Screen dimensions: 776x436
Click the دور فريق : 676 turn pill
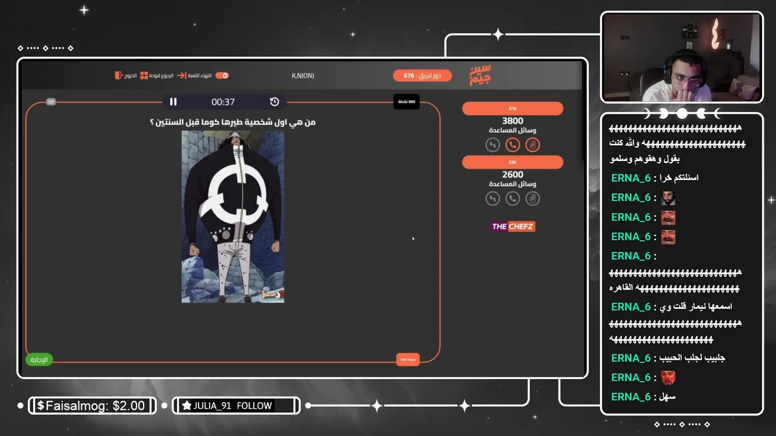click(422, 76)
